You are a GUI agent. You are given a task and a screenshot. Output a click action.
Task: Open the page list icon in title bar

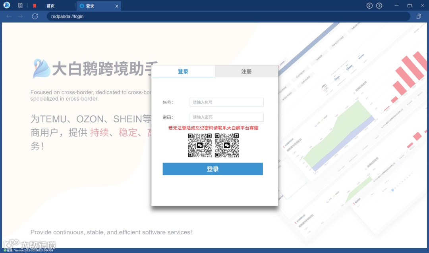20,6
